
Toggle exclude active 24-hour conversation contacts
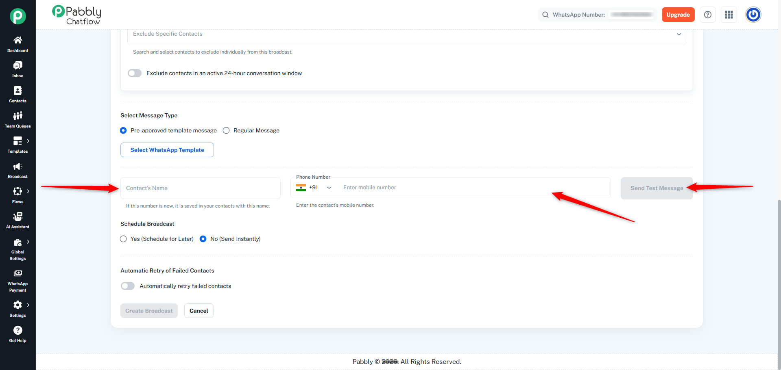[135, 73]
